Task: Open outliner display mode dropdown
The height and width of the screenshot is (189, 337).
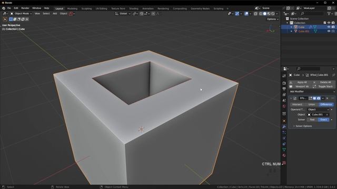Action: point(294,14)
